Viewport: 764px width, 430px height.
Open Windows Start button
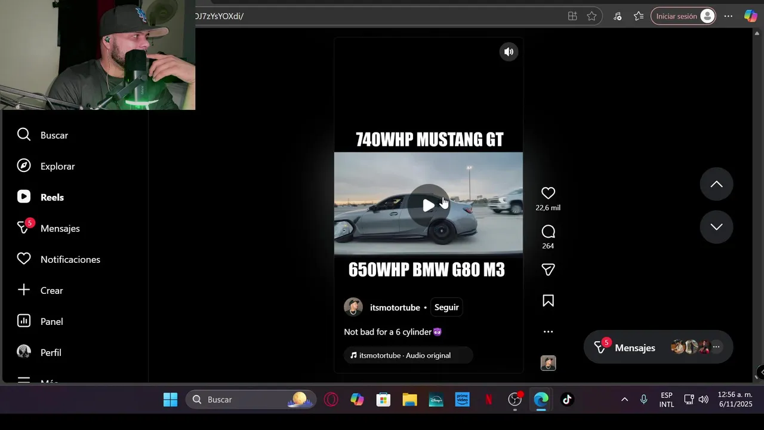(170, 400)
